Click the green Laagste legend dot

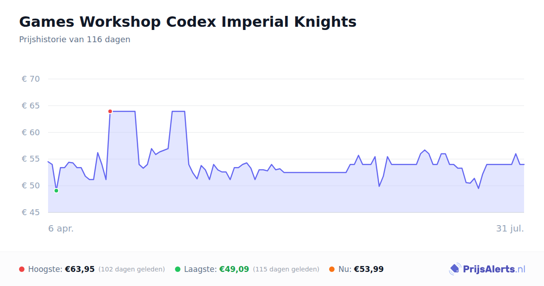pyautogui.click(x=178, y=269)
